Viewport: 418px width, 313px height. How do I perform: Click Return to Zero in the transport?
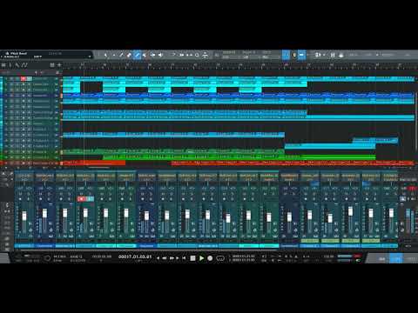tap(184, 258)
